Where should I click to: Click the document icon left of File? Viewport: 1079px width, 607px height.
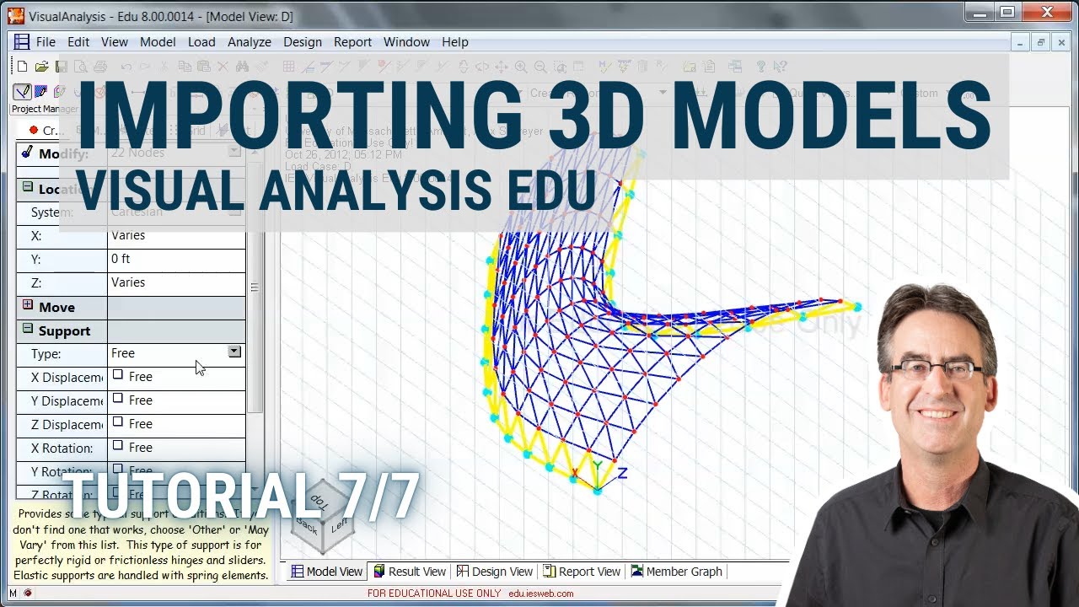pyautogui.click(x=22, y=42)
